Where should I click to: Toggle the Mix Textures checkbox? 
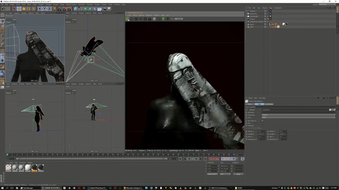coord(262,121)
